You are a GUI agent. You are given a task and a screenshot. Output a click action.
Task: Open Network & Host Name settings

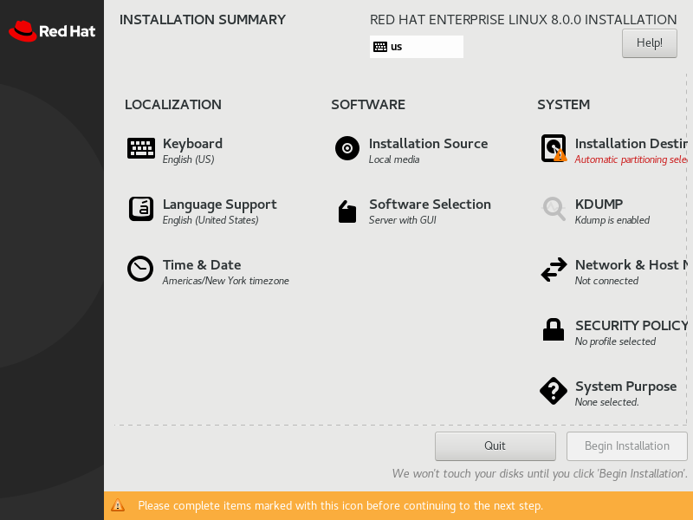[x=631, y=265]
